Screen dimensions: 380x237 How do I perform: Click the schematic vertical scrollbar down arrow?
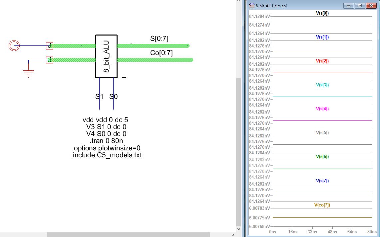[238, 229]
